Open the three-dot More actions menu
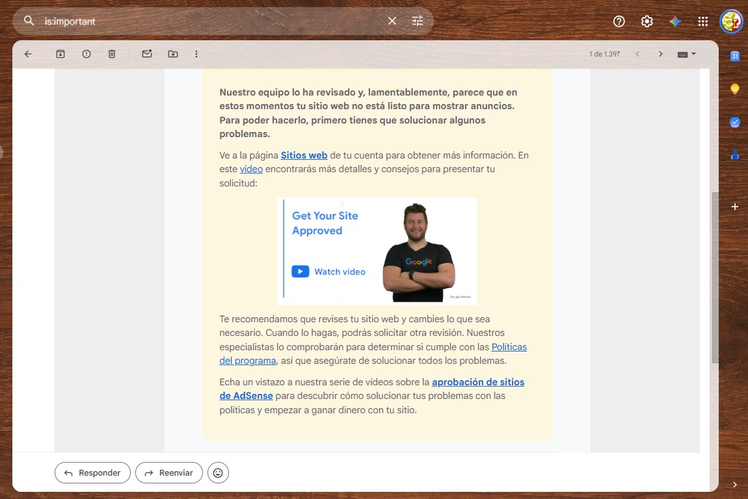Image resolution: width=748 pixels, height=499 pixels. pos(196,54)
